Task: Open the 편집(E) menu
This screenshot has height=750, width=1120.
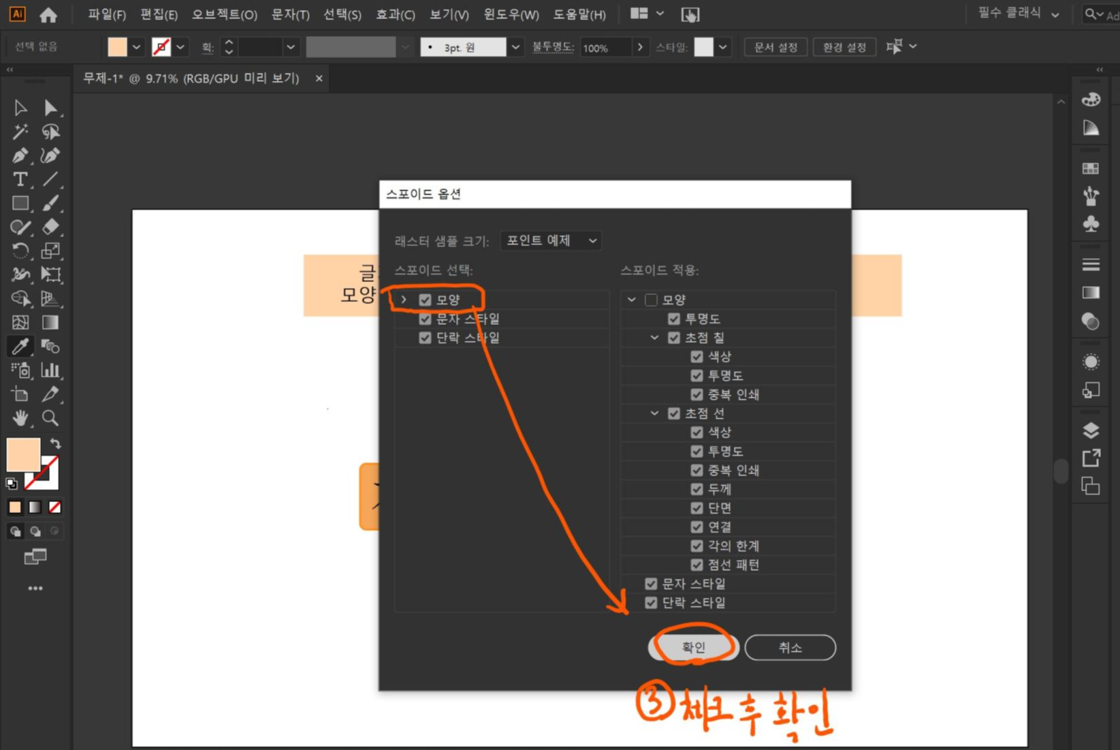Action: (159, 14)
